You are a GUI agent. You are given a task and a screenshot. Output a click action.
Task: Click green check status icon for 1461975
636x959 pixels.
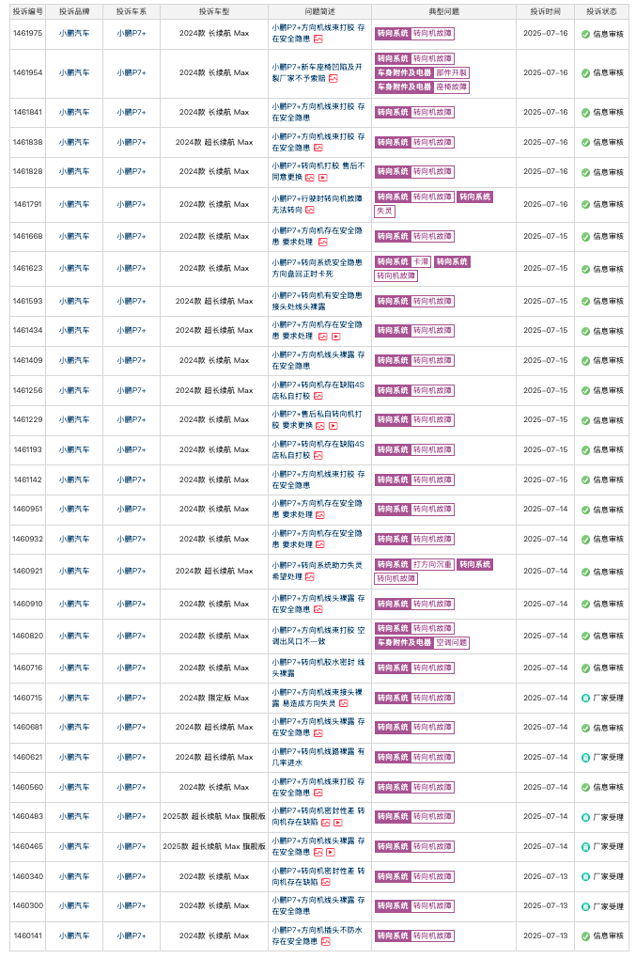585,34
